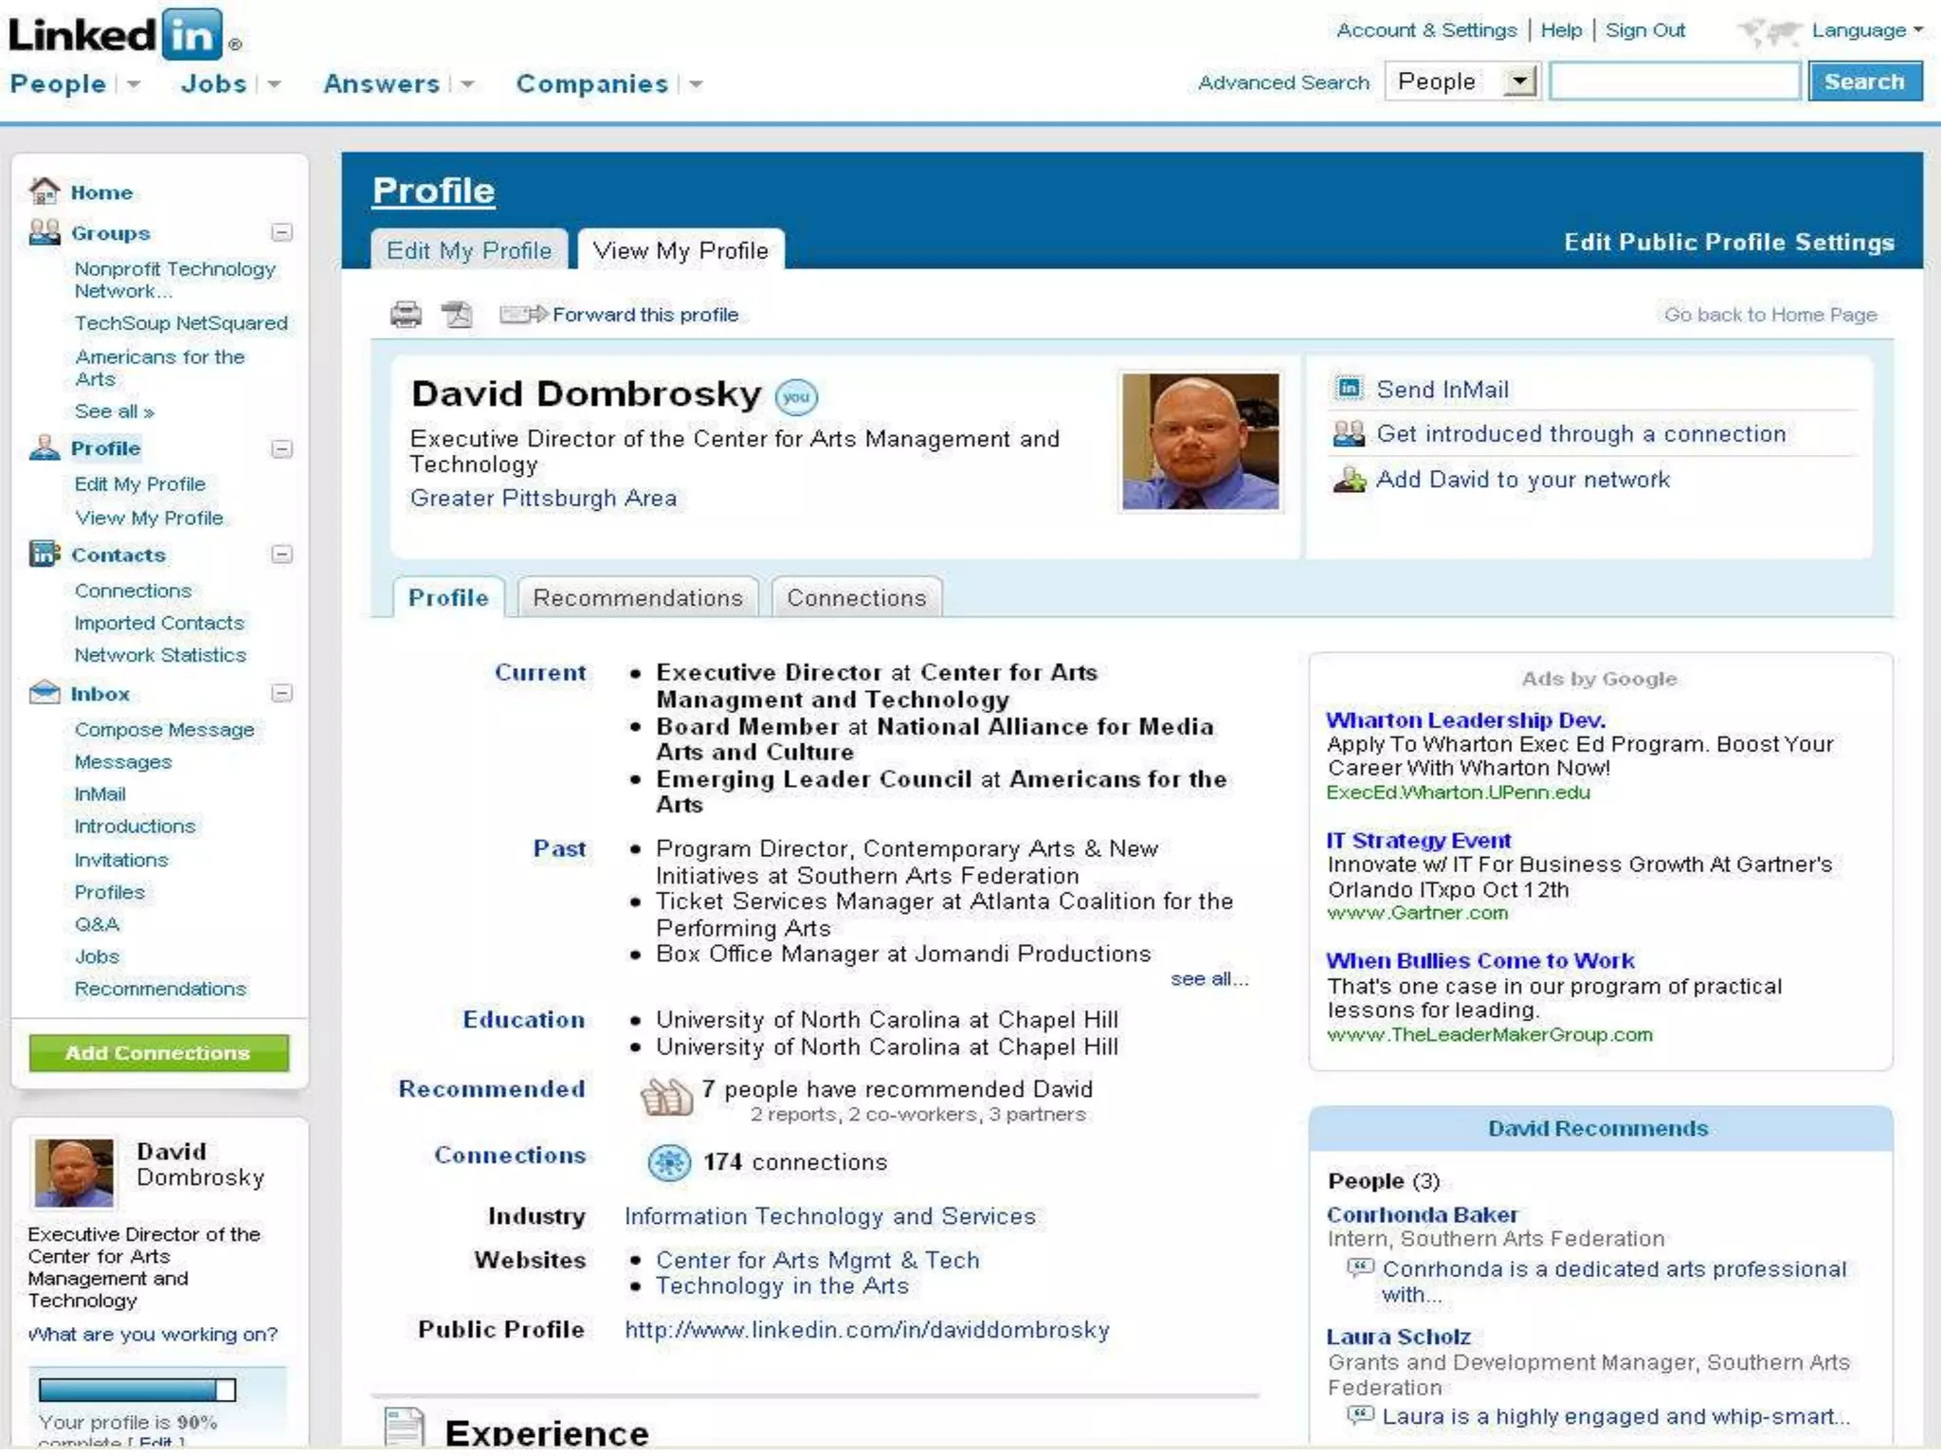Open Edit Public Profile Settings link
Screen dimensions: 1941x1456
(x=1728, y=243)
